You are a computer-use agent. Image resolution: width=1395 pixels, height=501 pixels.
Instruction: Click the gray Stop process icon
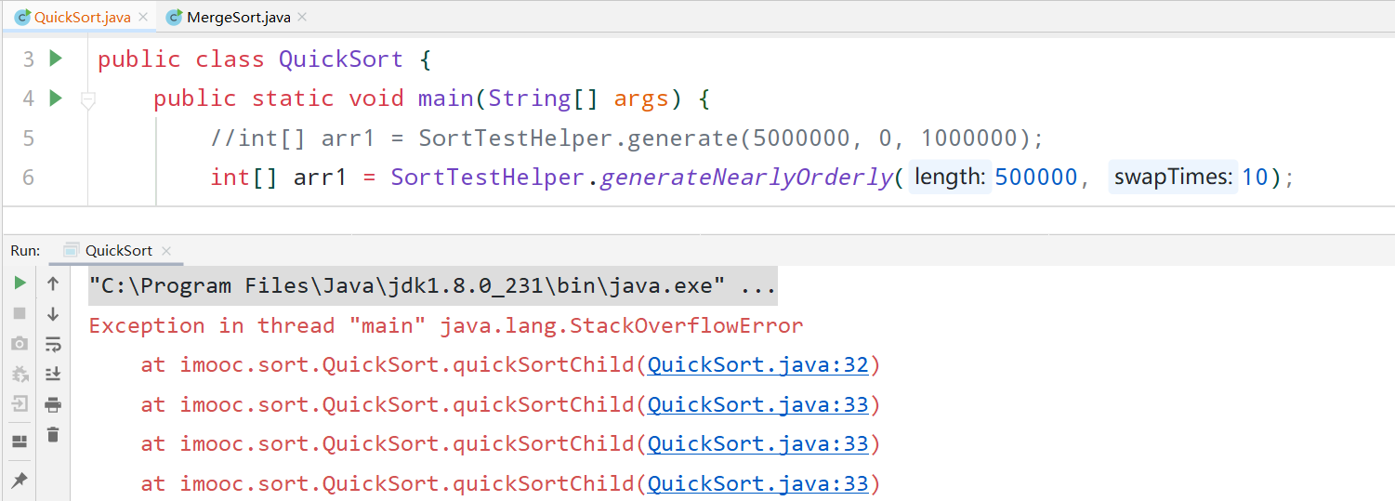(x=20, y=313)
